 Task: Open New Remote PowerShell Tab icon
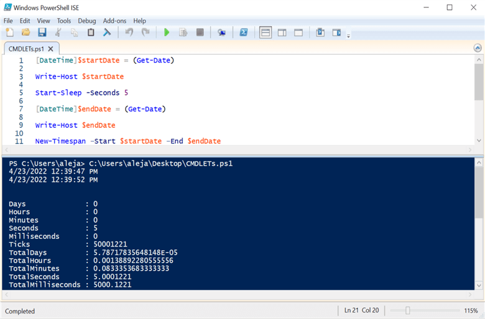click(221, 32)
